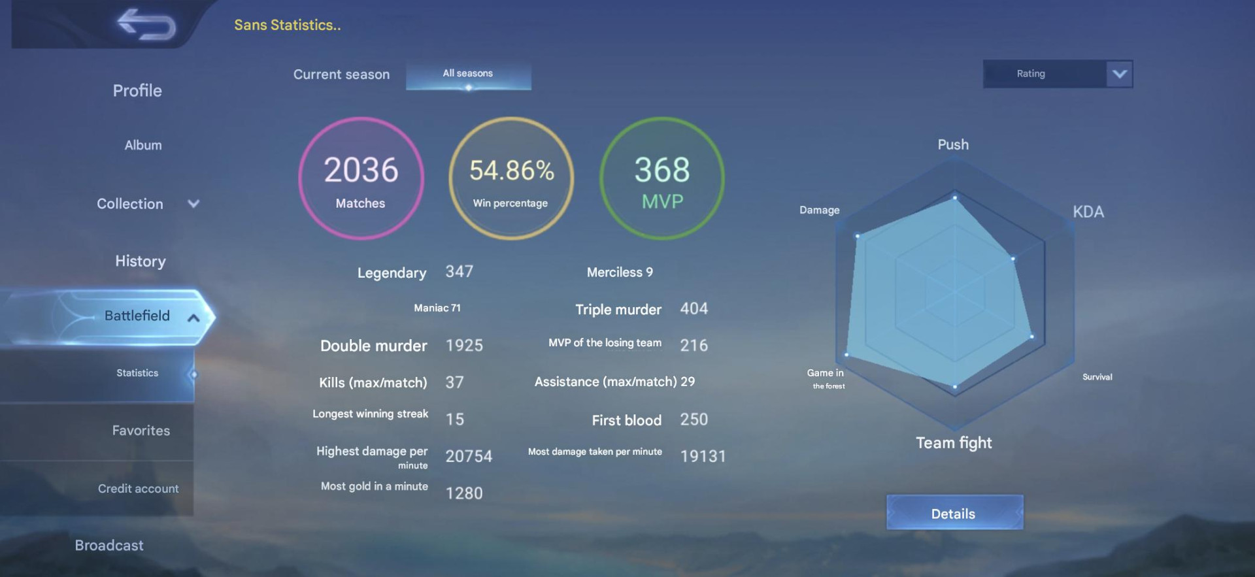Click the Most damage taken value 19131
Viewport: 1255px width, 577px height.
coord(703,456)
